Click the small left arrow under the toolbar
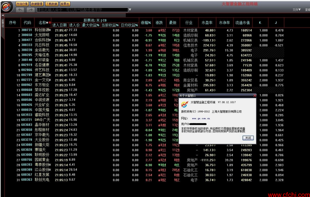 (x=3, y=15)
